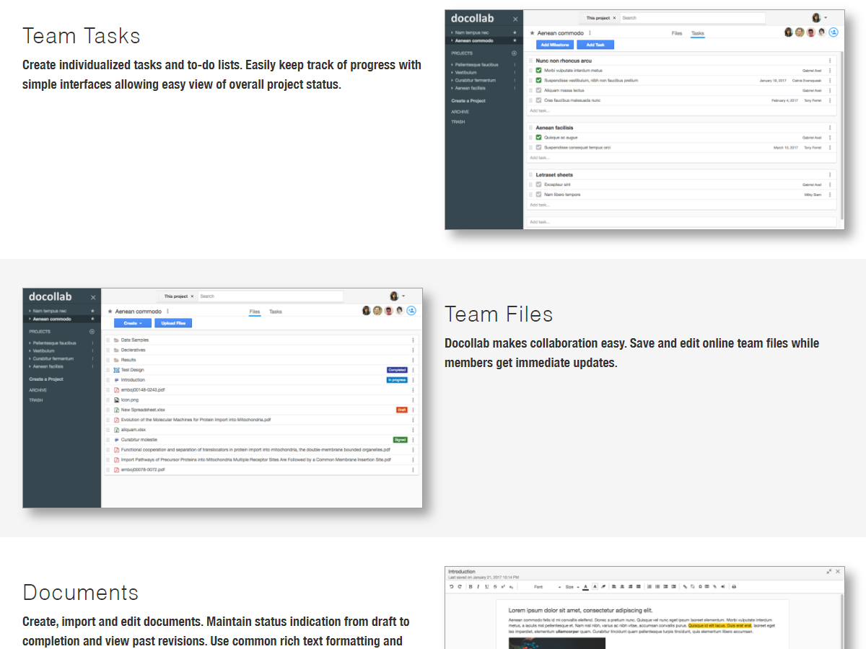Uncheck the Morbi vulputate interdum metus task
Viewport: 866px width, 649px height.
tap(538, 71)
